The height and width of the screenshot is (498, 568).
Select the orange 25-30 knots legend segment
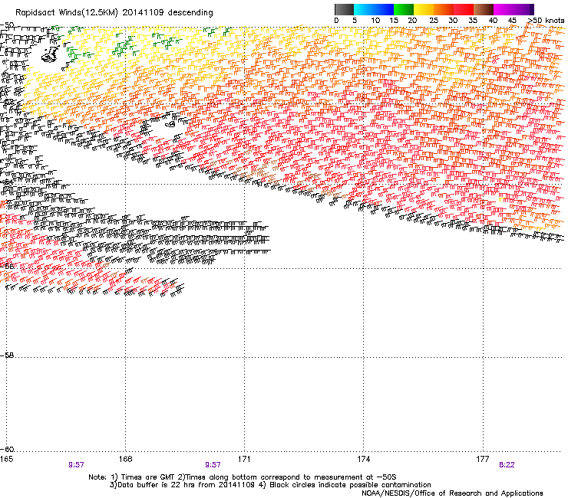(444, 9)
